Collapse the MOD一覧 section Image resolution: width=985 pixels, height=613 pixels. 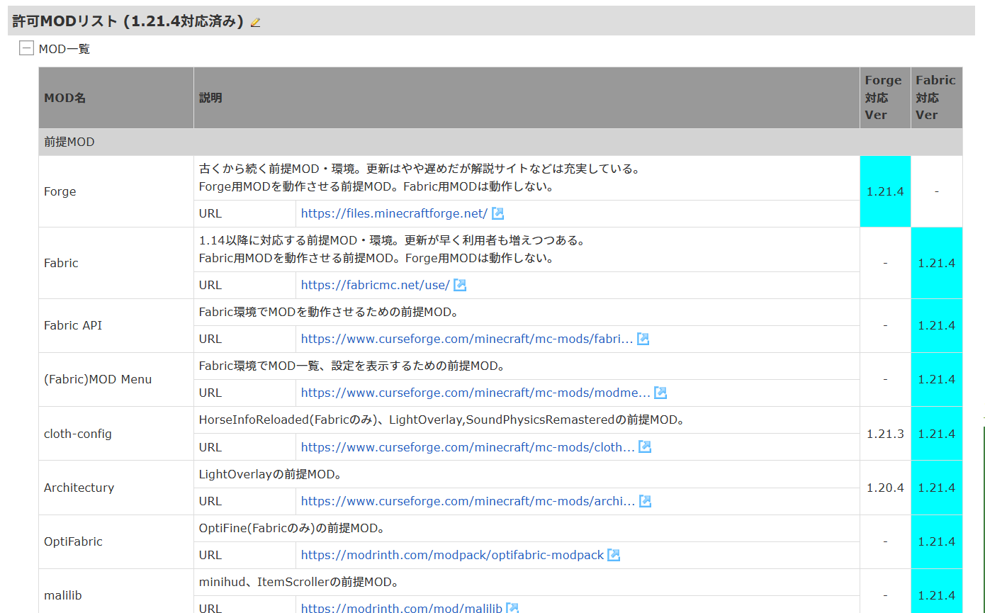pos(26,49)
